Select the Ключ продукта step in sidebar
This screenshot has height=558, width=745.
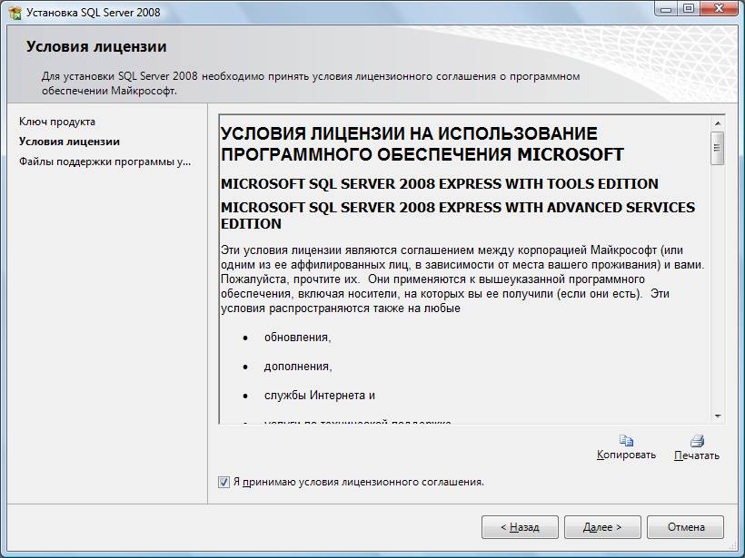coord(57,122)
